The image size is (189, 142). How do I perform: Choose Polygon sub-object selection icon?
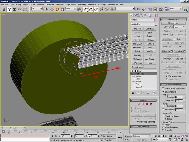(x=147, y=104)
